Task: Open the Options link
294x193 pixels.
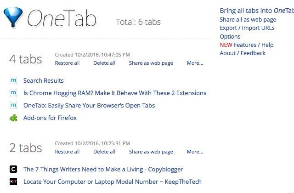Action: 230,36
